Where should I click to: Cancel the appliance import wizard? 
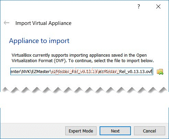tap(149, 131)
